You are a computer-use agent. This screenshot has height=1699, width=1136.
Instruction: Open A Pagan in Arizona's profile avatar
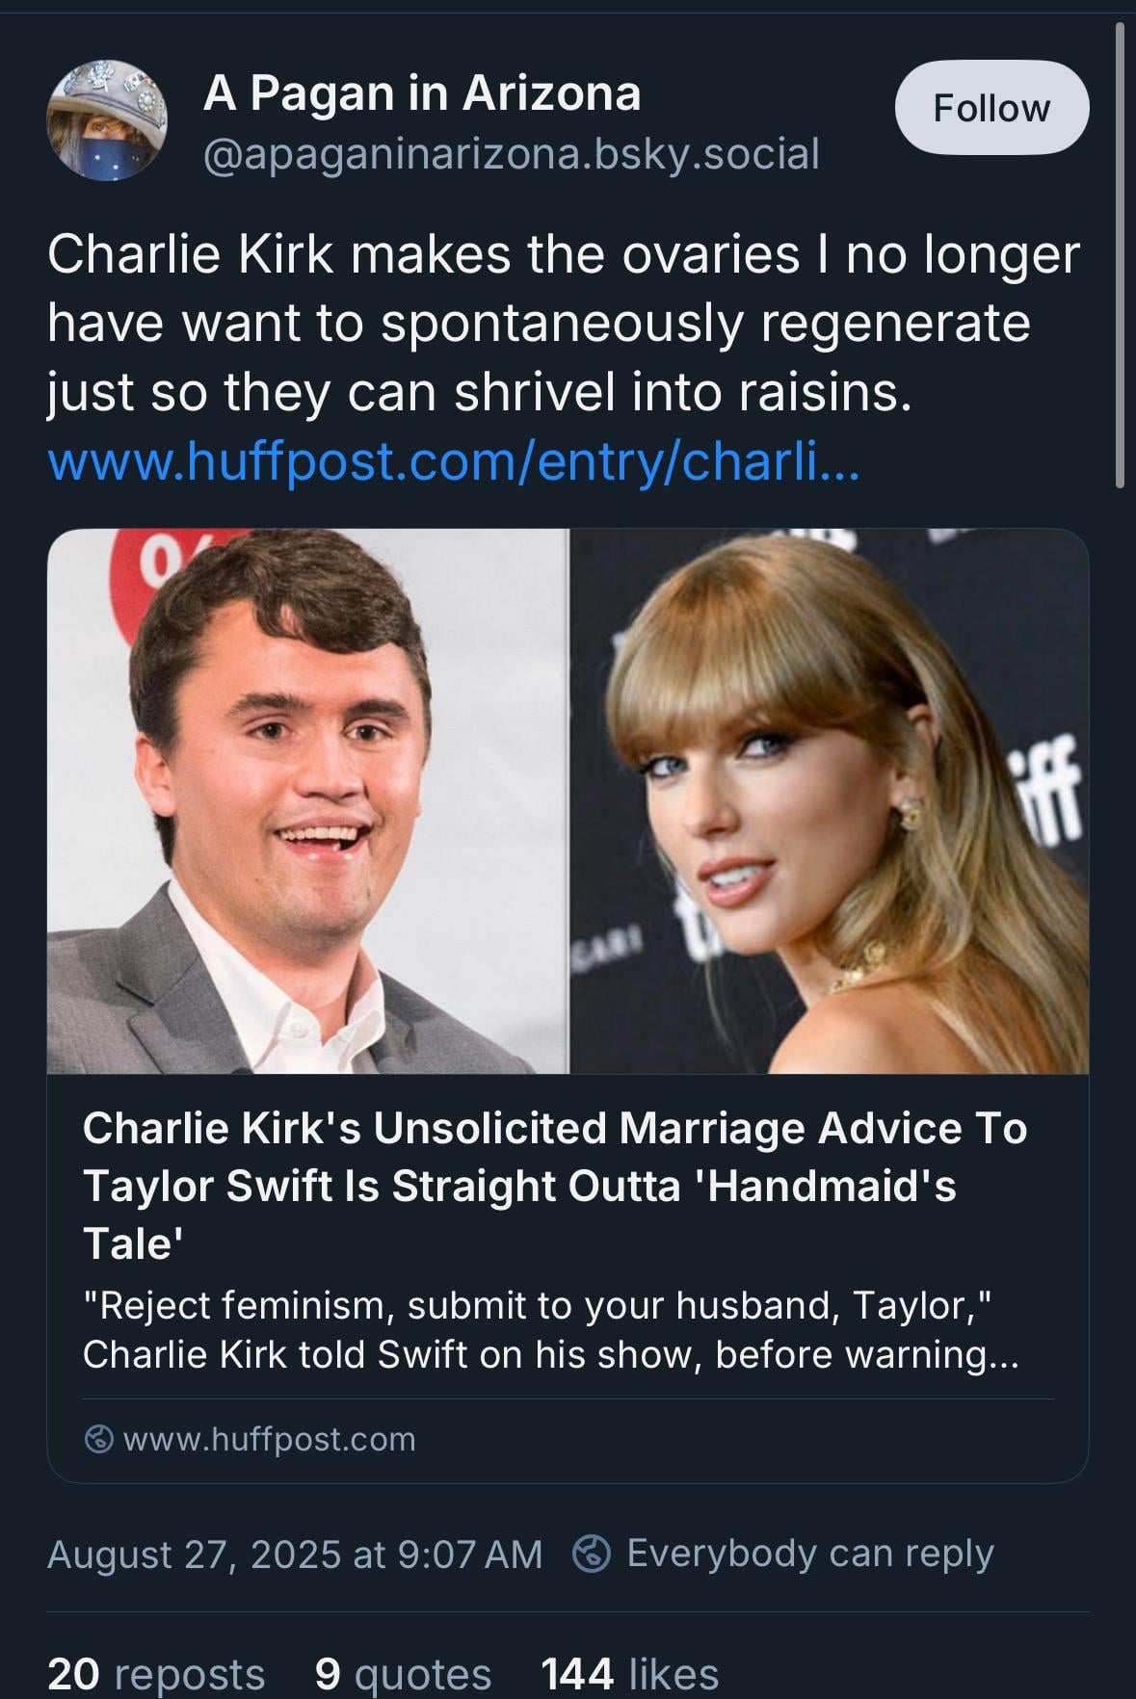tap(107, 120)
